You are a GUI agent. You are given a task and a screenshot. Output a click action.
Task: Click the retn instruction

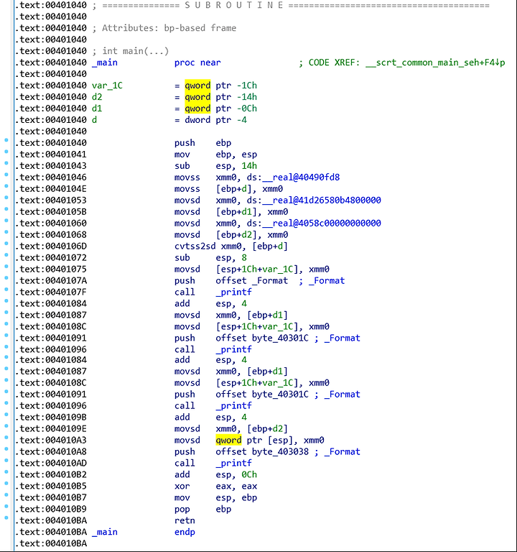pos(185,520)
